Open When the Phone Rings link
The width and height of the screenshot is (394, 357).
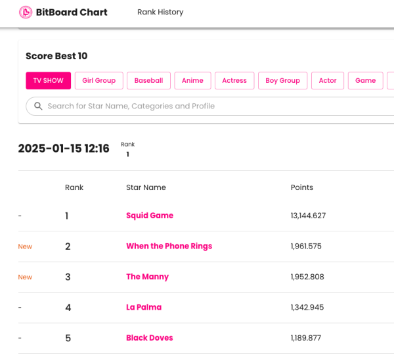click(x=169, y=247)
